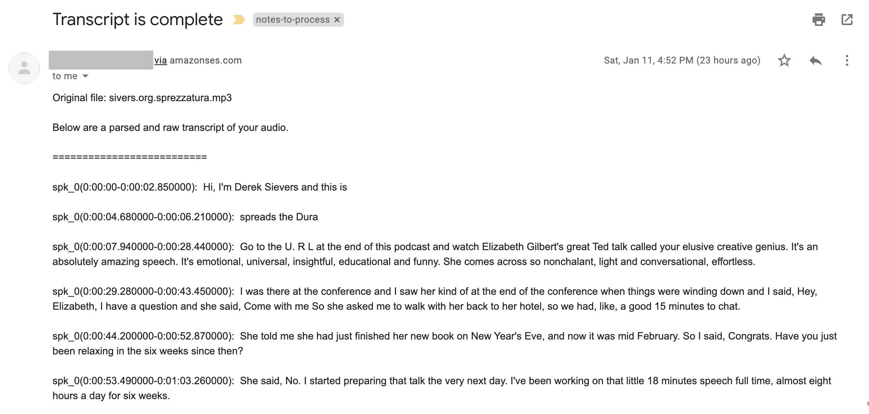Screen dimensions: 869x414
Task: Star the Transcript is complete message
Action: (x=784, y=60)
